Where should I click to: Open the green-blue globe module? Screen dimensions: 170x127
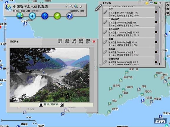click(x=20, y=16)
